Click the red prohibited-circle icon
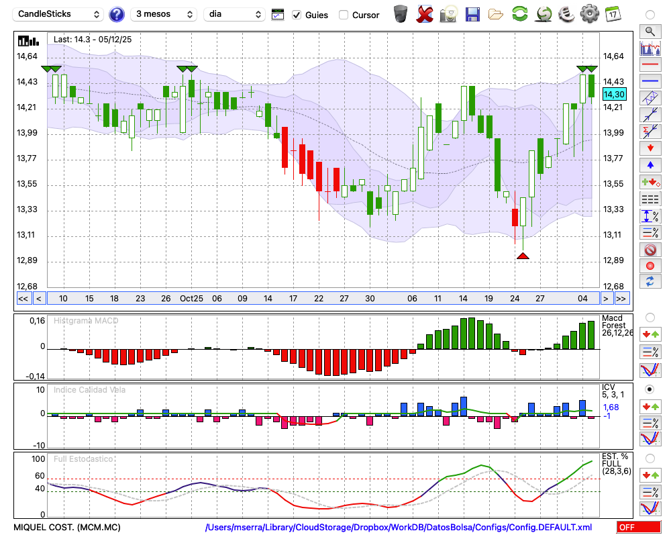 click(x=650, y=250)
